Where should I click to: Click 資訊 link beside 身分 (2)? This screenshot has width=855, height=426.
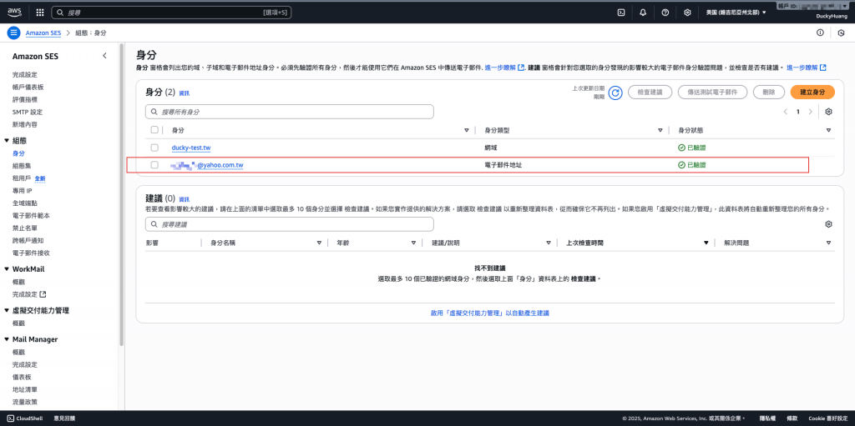[185, 93]
